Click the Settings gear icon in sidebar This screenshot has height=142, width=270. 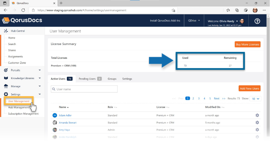(6, 94)
